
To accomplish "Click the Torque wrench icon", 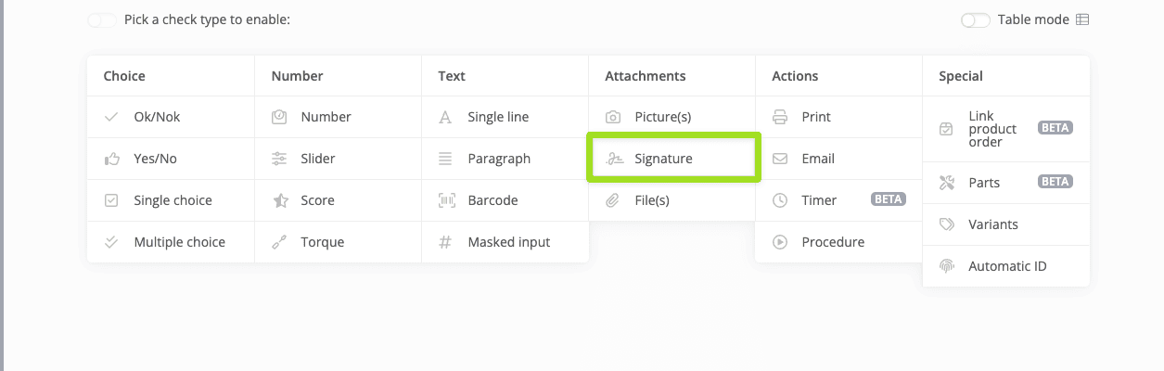I will pos(279,242).
